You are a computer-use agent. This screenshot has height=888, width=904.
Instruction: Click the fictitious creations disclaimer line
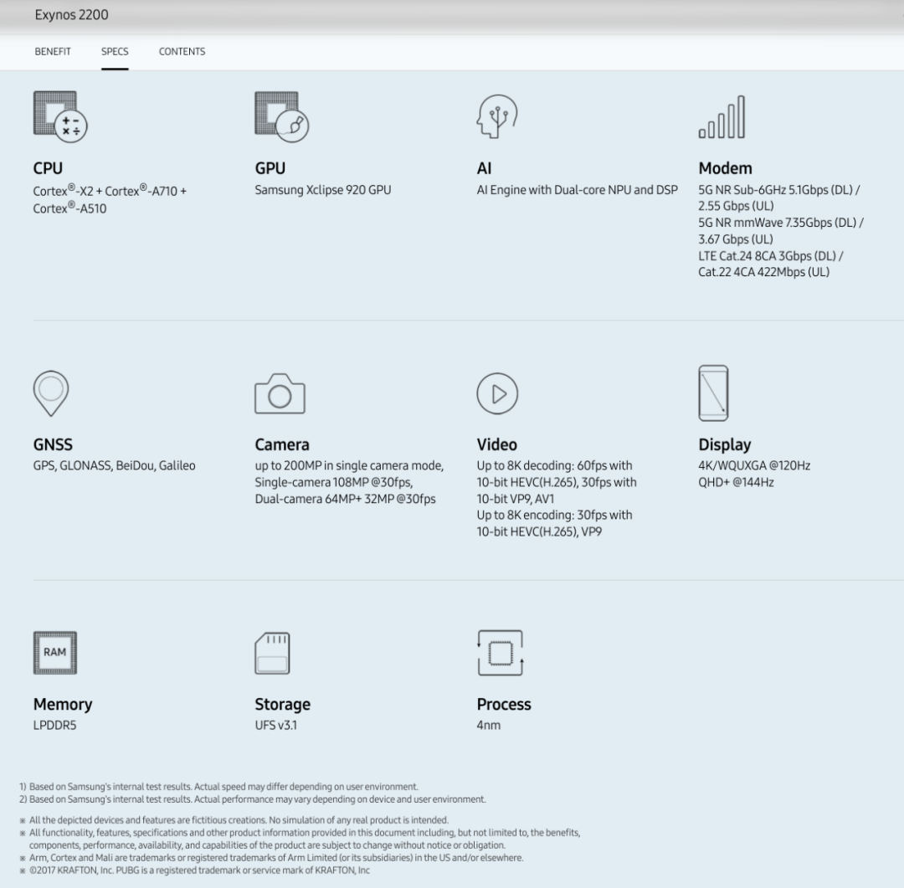(x=234, y=820)
